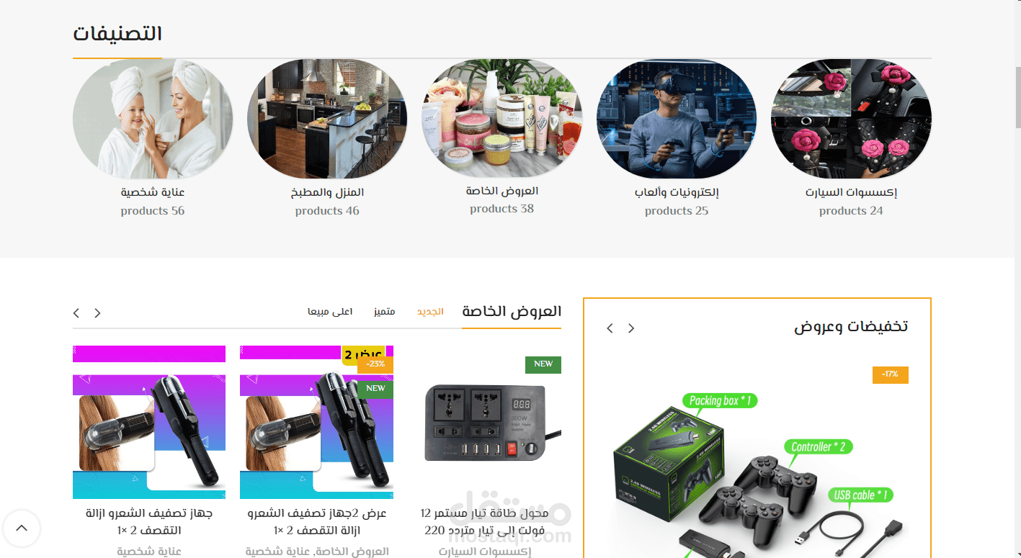This screenshot has width=1021, height=558.
Task: Switch to the متميز tab
Action: point(384,312)
